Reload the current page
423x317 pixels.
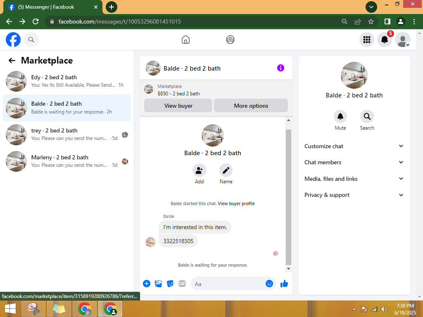[36, 21]
